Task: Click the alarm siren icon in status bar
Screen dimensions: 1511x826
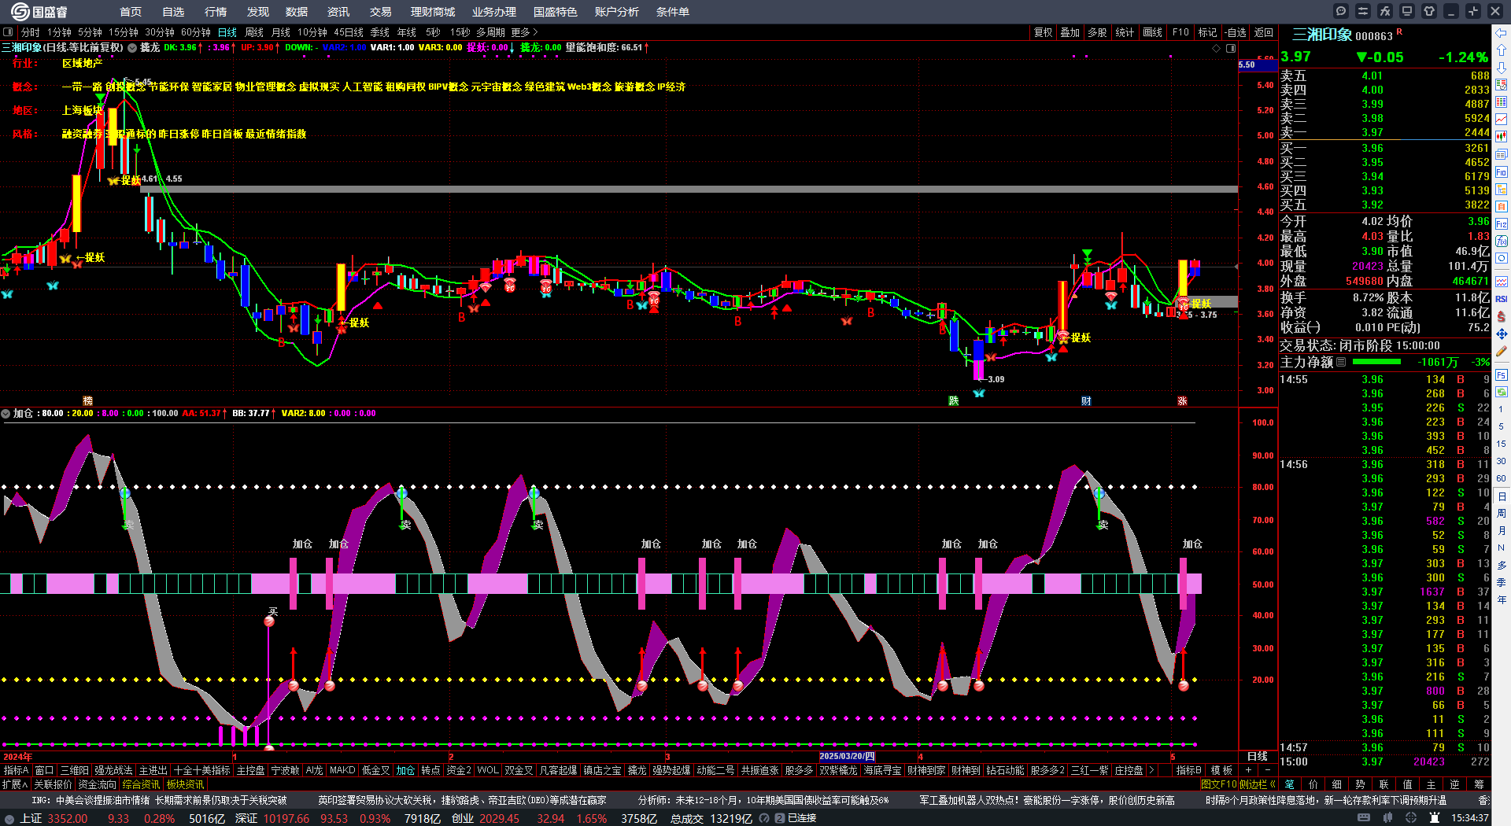Action: (1435, 818)
